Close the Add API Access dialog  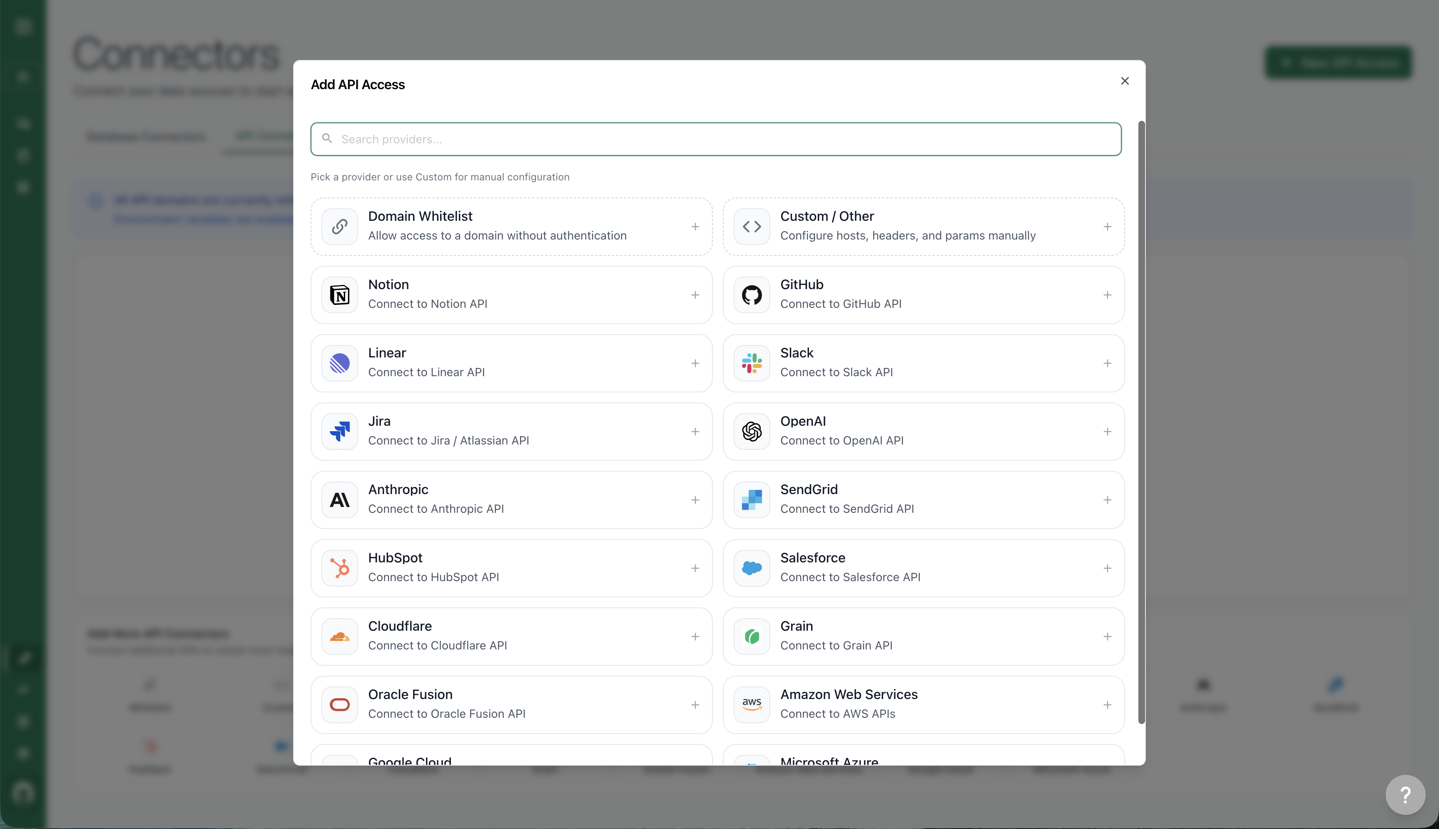pos(1125,81)
